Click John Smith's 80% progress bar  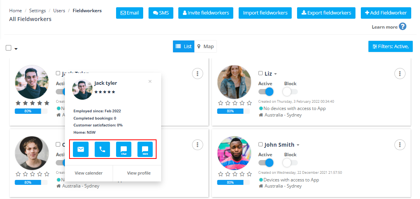click(x=234, y=182)
